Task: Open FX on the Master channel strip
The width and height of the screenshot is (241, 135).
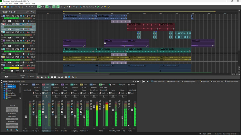Action: coord(129,106)
